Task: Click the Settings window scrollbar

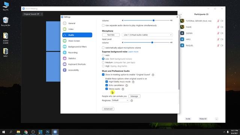Action: coord(179,60)
